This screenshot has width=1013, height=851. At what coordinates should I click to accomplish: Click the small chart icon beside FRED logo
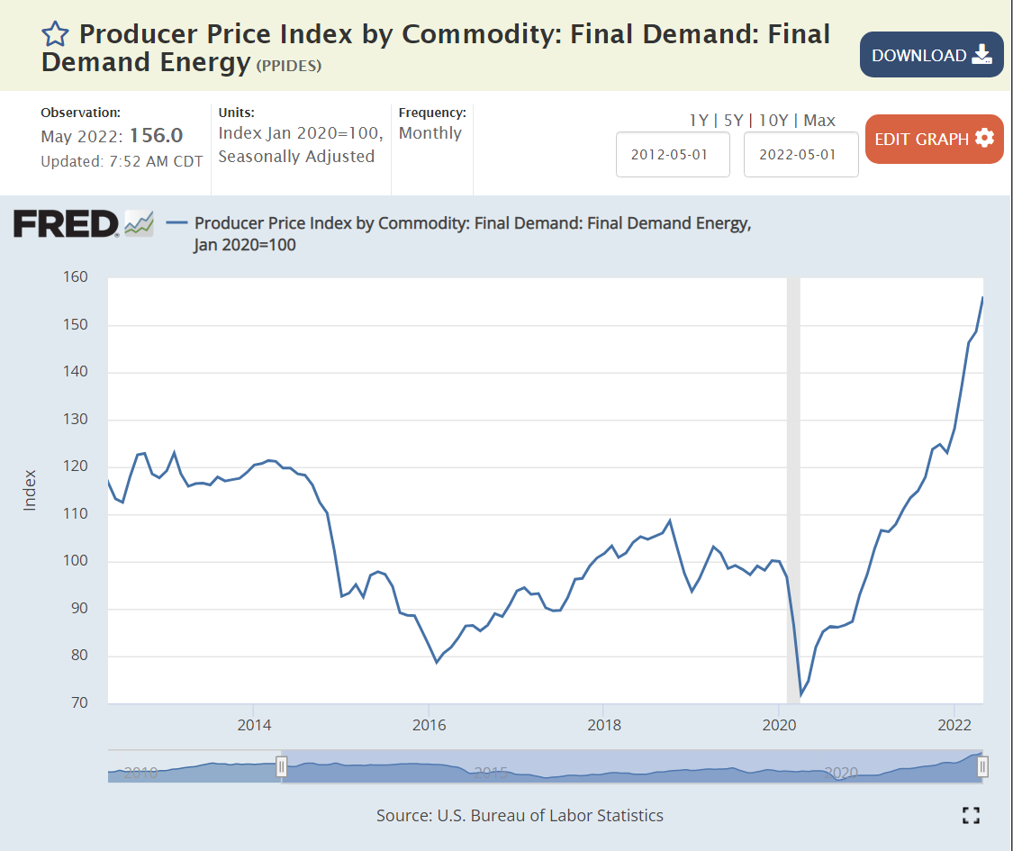click(x=139, y=222)
